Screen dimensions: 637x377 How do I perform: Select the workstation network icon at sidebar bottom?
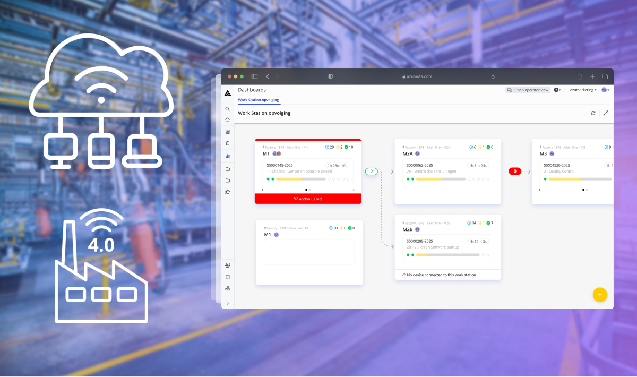[227, 288]
